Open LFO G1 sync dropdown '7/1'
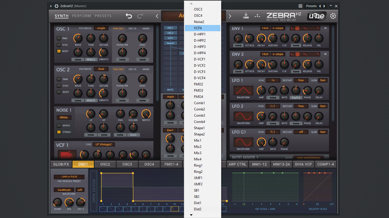 click(x=273, y=132)
